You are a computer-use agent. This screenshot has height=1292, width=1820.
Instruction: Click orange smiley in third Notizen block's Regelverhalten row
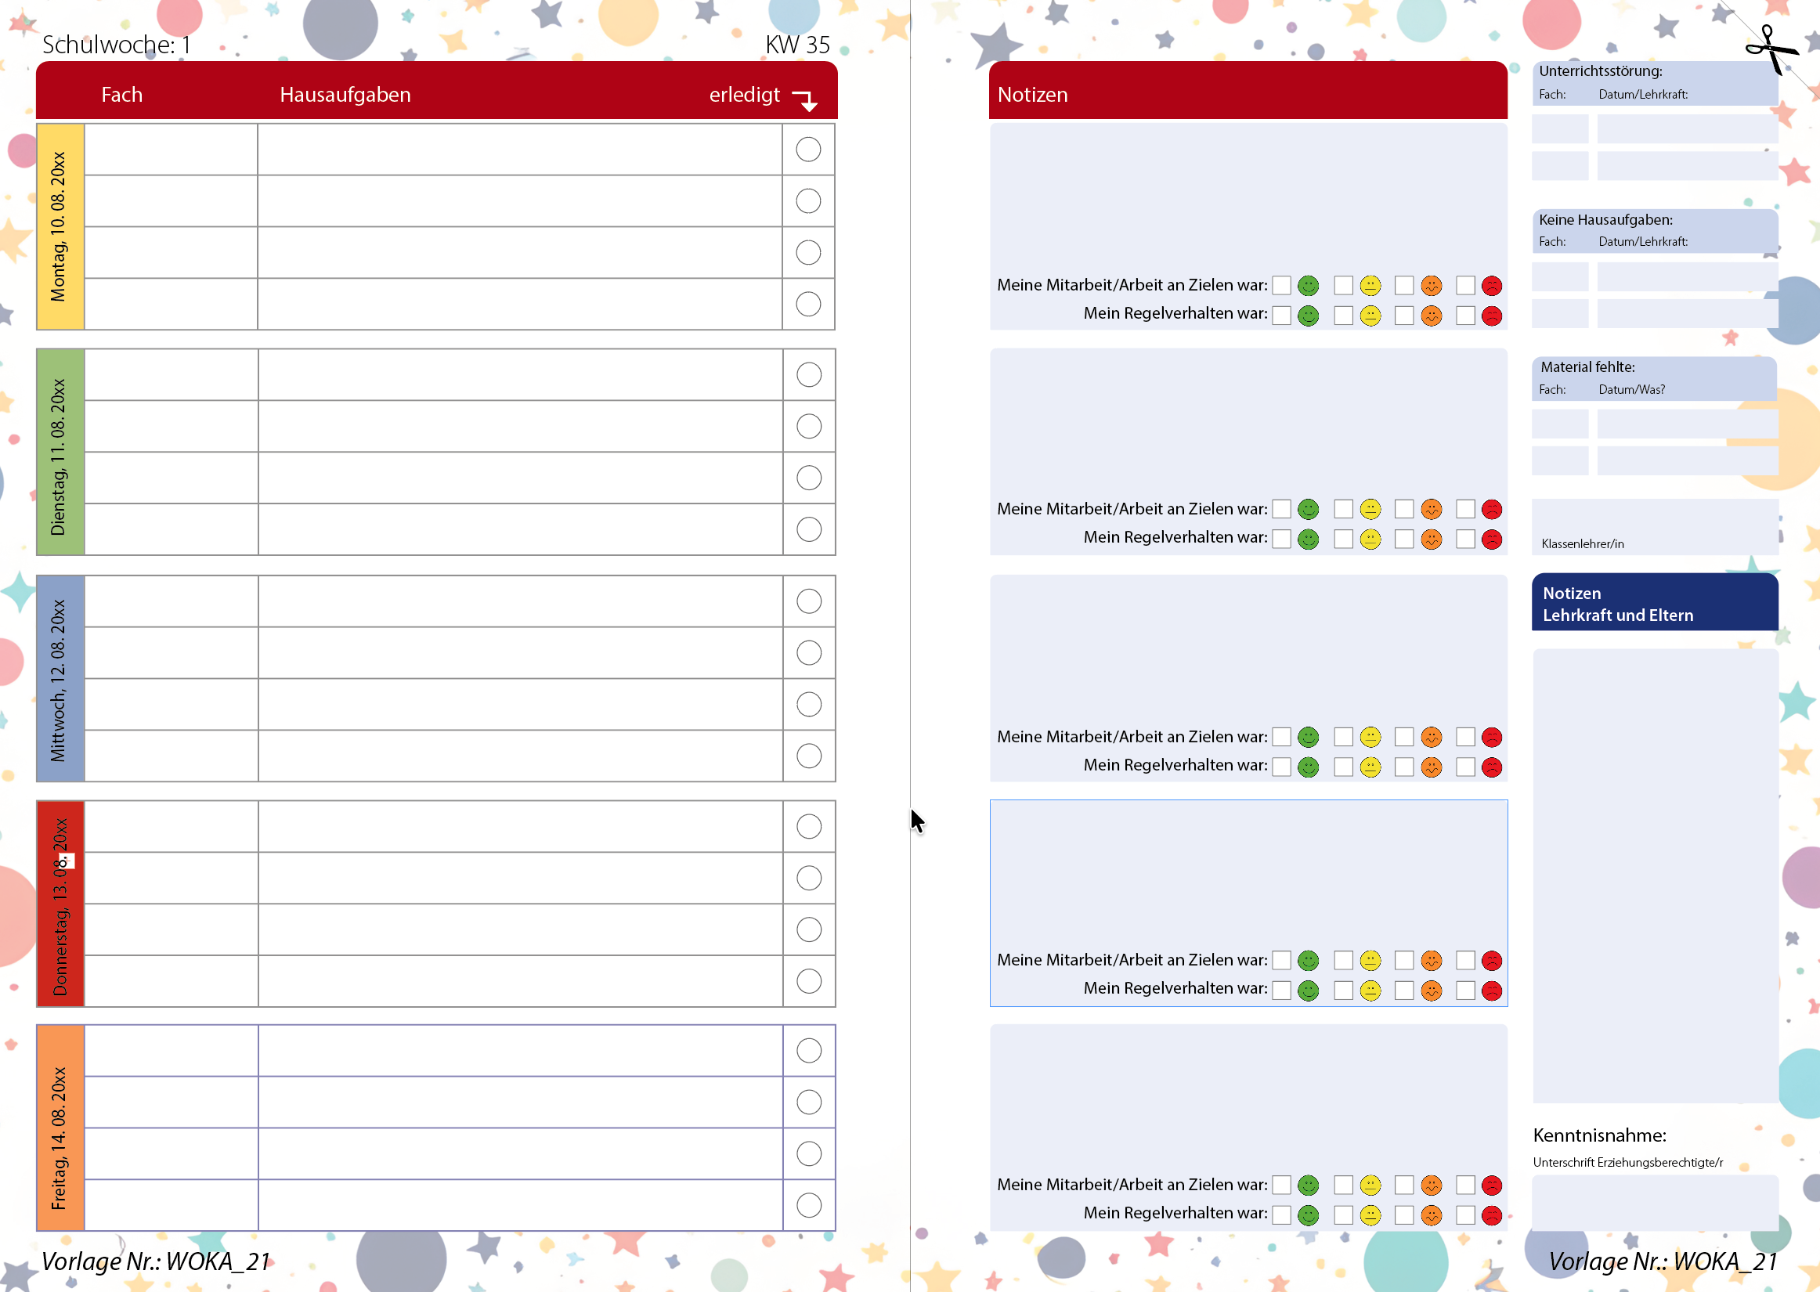(1431, 767)
